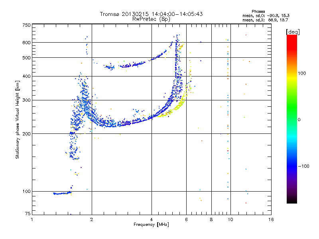Click the x-axis tick label '8'
The height and width of the screenshot is (239, 319).
click(x=211, y=219)
